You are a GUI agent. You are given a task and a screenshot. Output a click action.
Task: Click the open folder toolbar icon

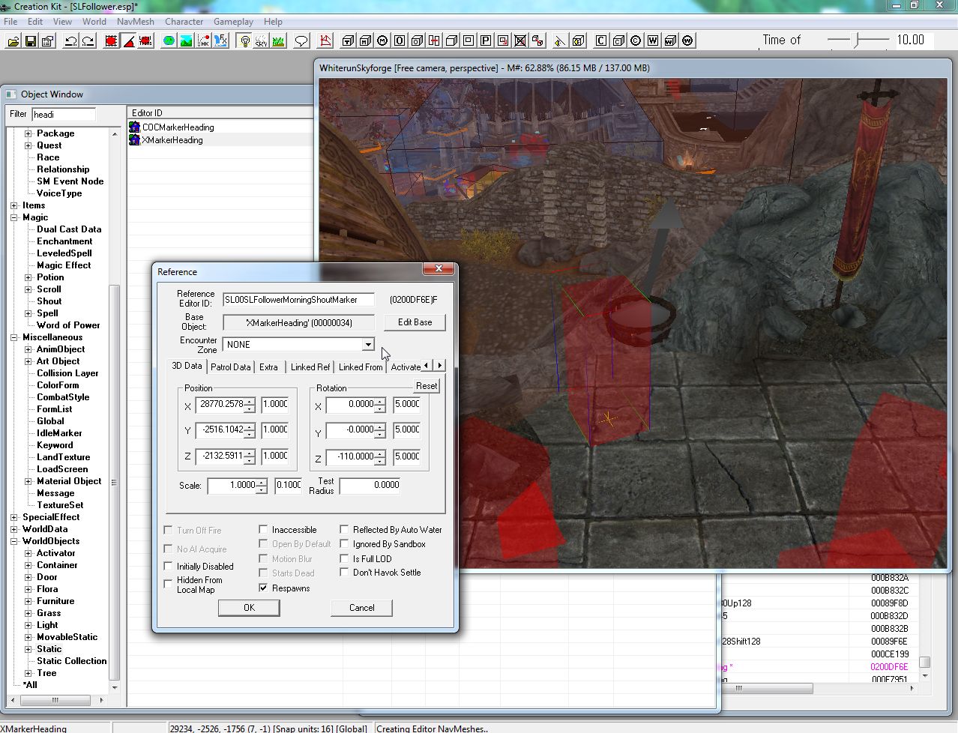click(13, 40)
